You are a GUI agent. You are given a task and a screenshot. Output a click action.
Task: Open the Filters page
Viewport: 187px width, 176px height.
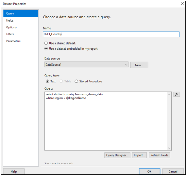10,34
